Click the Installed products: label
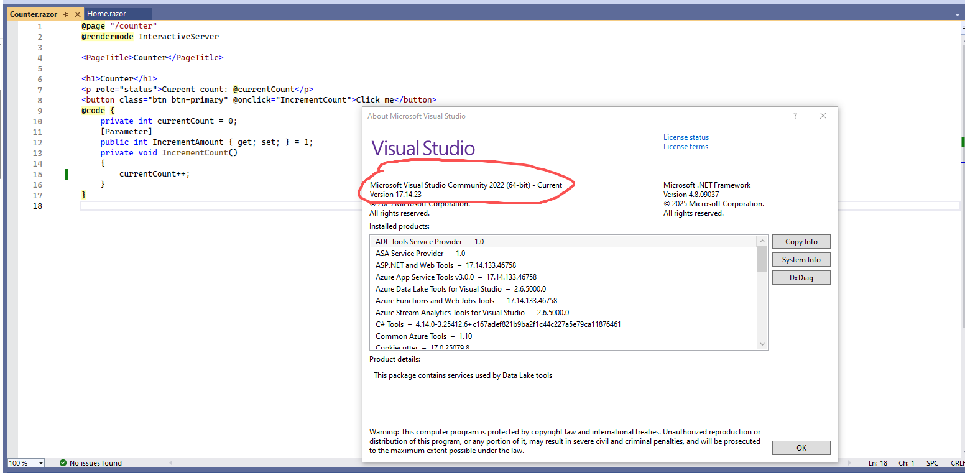The width and height of the screenshot is (965, 473). click(x=399, y=226)
